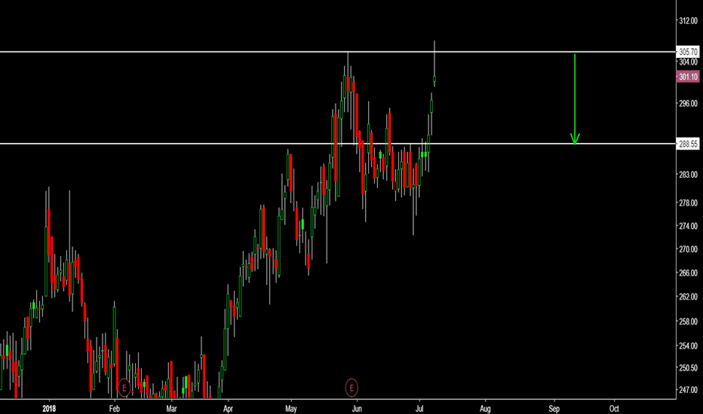
Task: Click the current price label 301.10
Action: pos(688,77)
